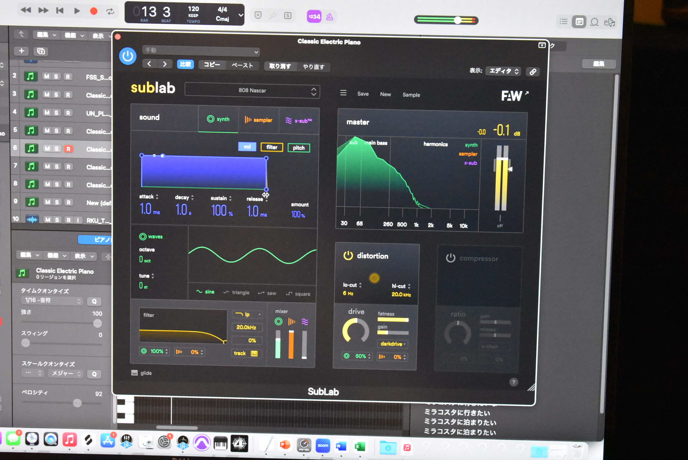This screenshot has width=688, height=460.
Task: Adjust the master volume slider knob
Action: 457,20
